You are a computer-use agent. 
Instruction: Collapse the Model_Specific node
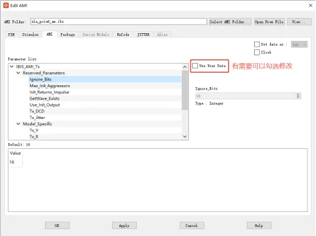point(18,124)
